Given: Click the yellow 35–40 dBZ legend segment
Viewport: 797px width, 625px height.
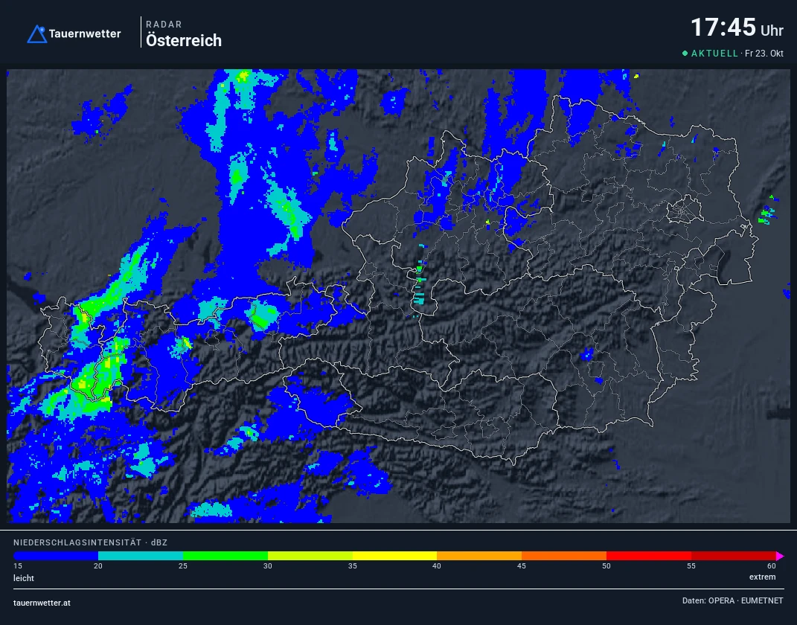Looking at the screenshot, I should (x=394, y=556).
